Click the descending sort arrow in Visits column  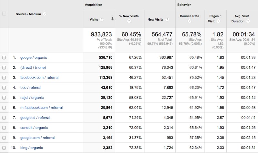[x=112, y=19]
